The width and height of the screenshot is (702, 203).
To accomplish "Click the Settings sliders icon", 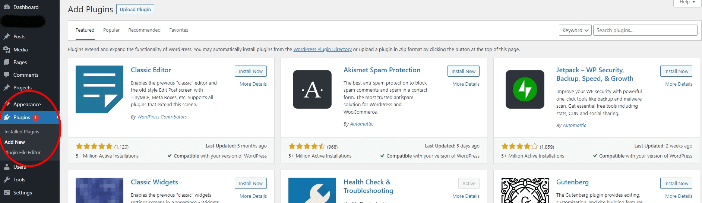I will (7, 193).
